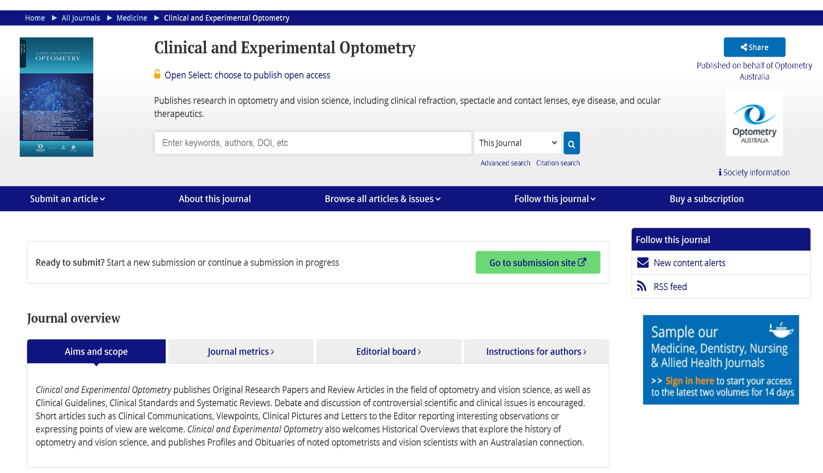Open the Citation search link
This screenshot has width=823, height=473.
tap(558, 163)
